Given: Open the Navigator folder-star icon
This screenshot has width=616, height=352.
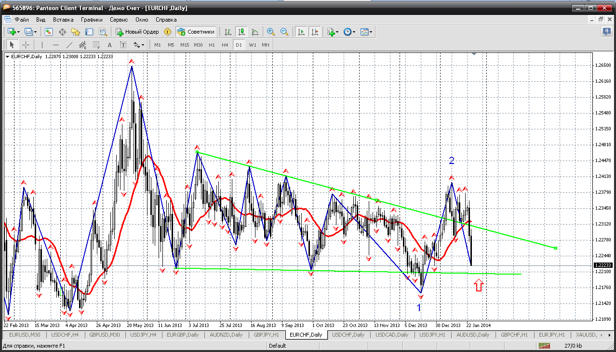Looking at the screenshot, I should click(x=76, y=32).
